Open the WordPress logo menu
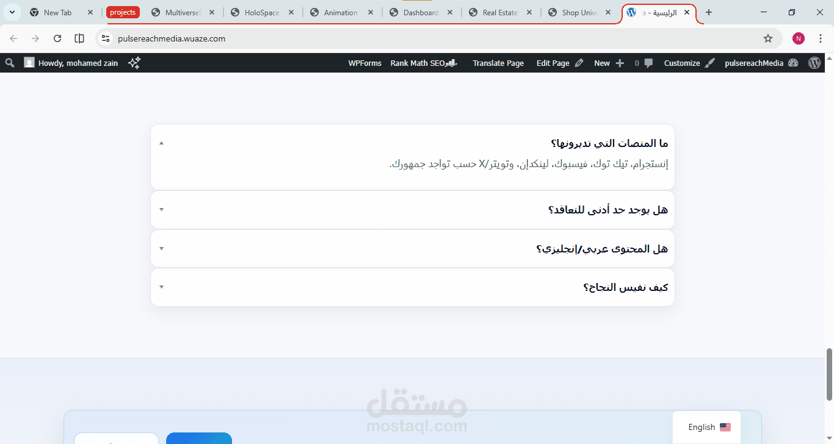 [814, 63]
